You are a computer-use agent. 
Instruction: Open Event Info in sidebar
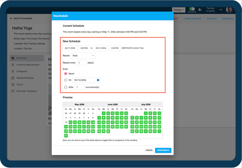point(27,58)
